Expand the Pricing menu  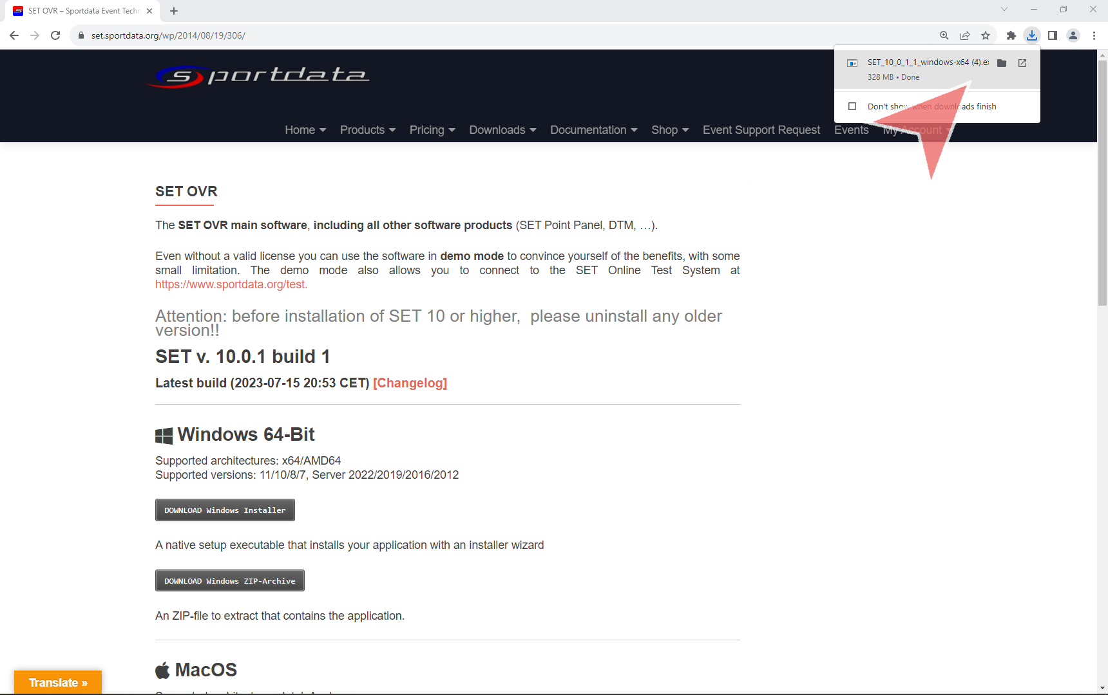[432, 130]
